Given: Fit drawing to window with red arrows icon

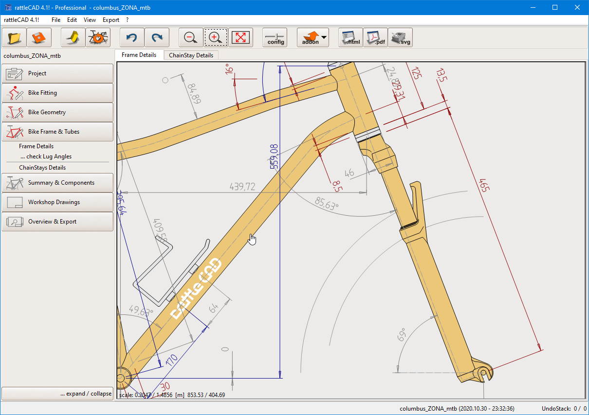Looking at the screenshot, I should (x=240, y=37).
